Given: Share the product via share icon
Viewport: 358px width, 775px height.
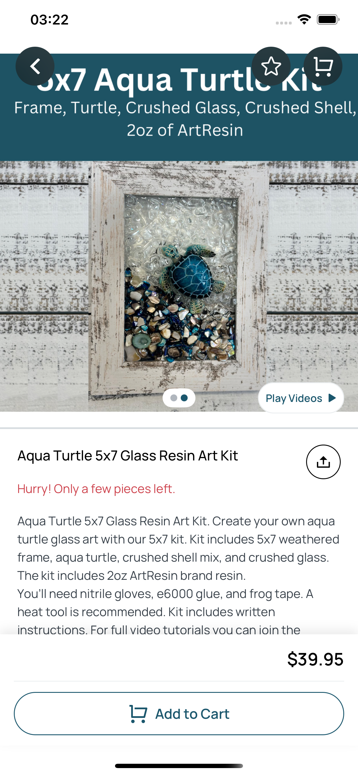Looking at the screenshot, I should pos(323,462).
